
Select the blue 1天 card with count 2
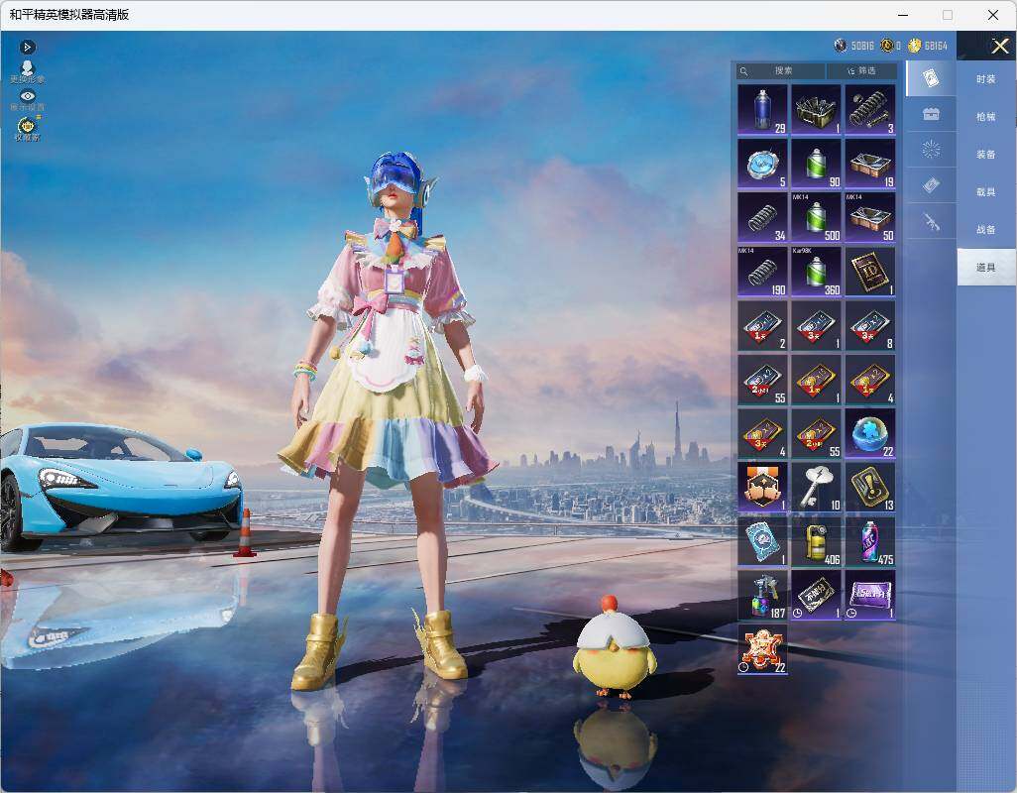tap(762, 325)
